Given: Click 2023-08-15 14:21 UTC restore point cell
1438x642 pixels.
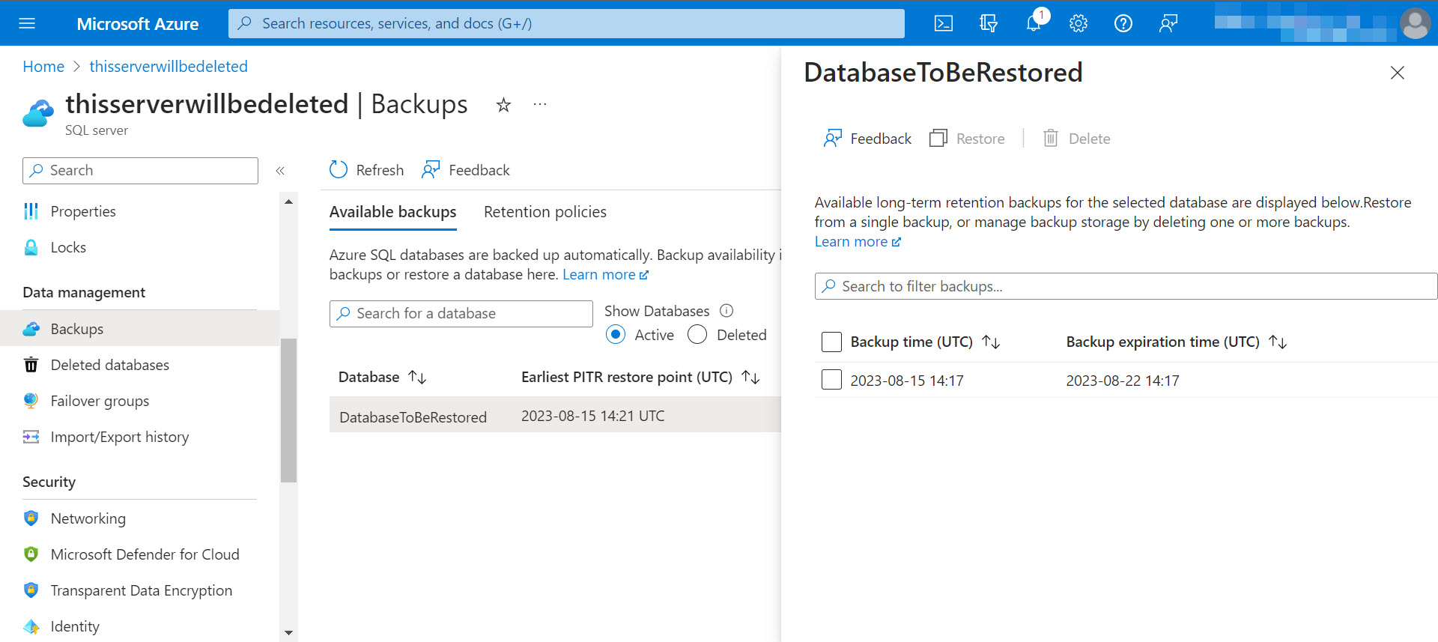Looking at the screenshot, I should (592, 416).
